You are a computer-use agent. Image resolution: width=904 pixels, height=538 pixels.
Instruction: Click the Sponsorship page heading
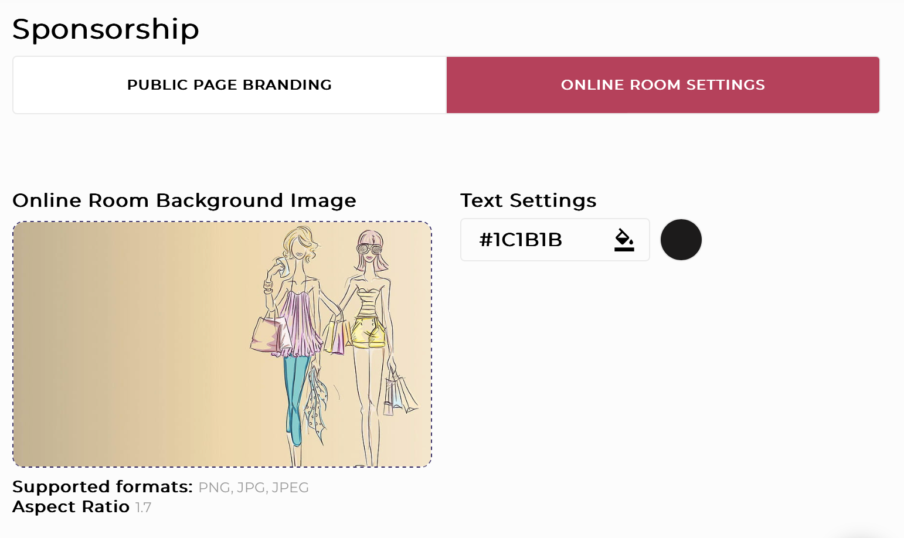coord(106,29)
